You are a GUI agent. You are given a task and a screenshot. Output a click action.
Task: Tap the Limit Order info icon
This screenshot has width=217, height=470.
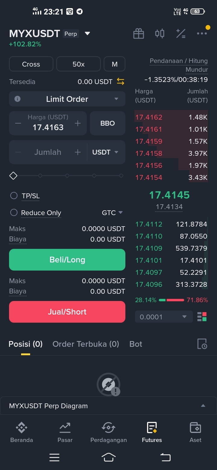(17, 99)
